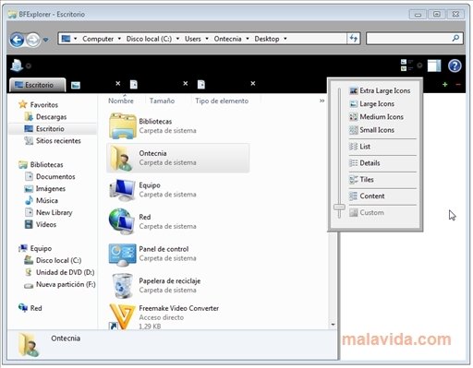Click Disco local (C:) breadcrumb segment
This screenshot has width=473, height=368.
(x=149, y=39)
